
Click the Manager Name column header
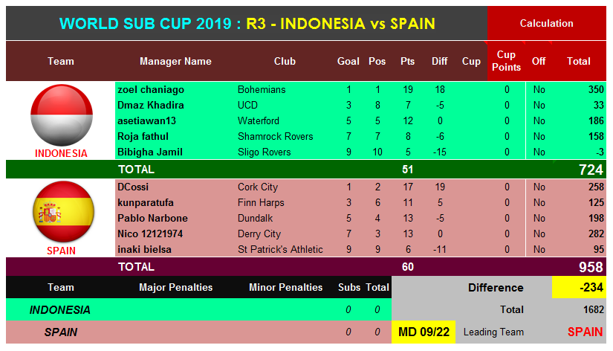[x=175, y=62]
